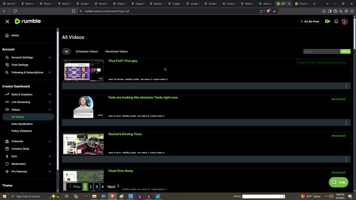The height and width of the screenshot is (200, 356).
Task: Open browser extensions puzzle icon
Action: (324, 11)
